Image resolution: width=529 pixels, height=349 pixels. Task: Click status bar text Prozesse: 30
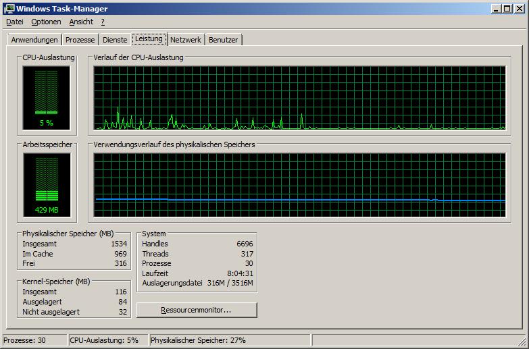(24, 341)
